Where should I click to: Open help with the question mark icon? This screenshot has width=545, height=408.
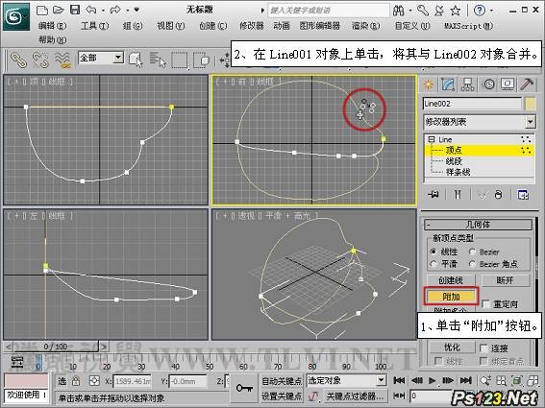pyautogui.click(x=480, y=11)
